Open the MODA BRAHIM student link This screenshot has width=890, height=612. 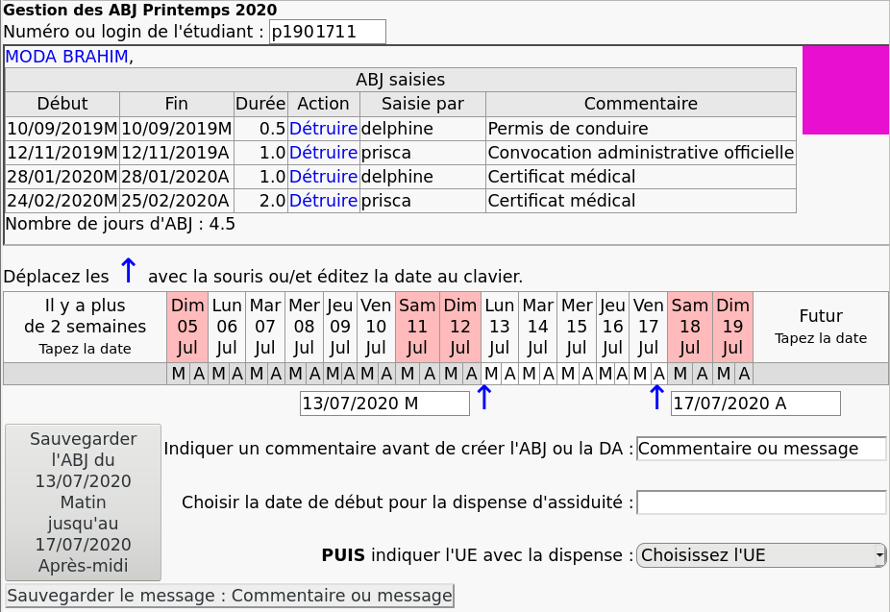[66, 57]
